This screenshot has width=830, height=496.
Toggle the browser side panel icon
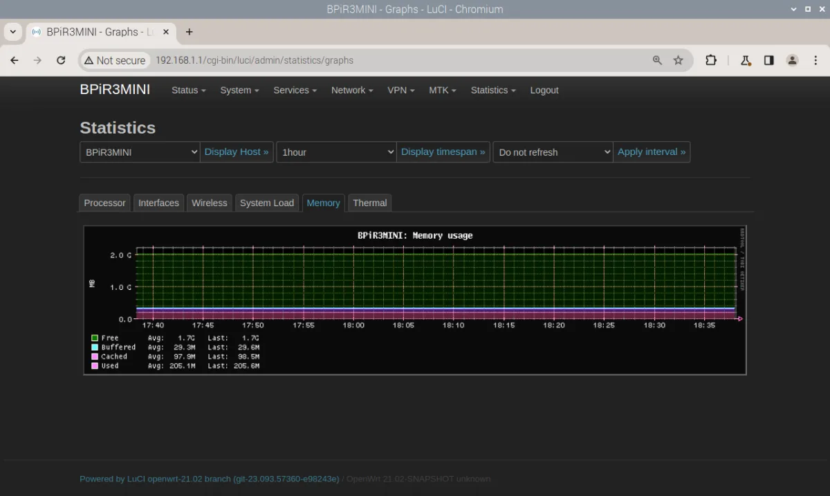pyautogui.click(x=768, y=60)
